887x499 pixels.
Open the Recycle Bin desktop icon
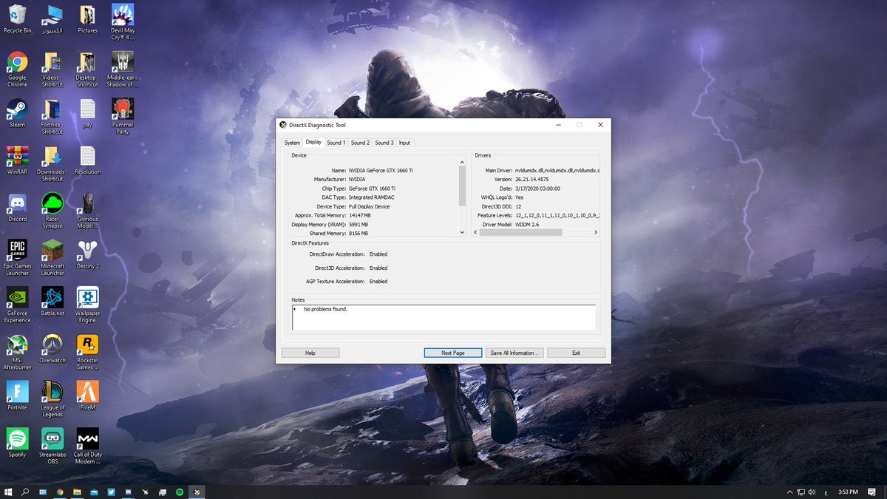(x=17, y=20)
